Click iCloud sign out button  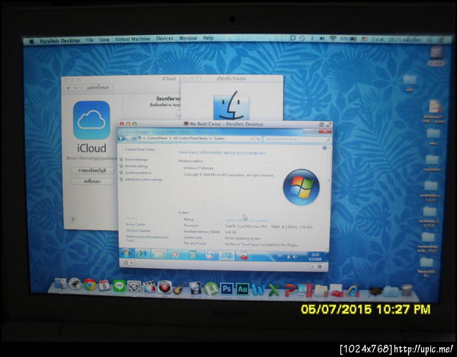coord(92,181)
